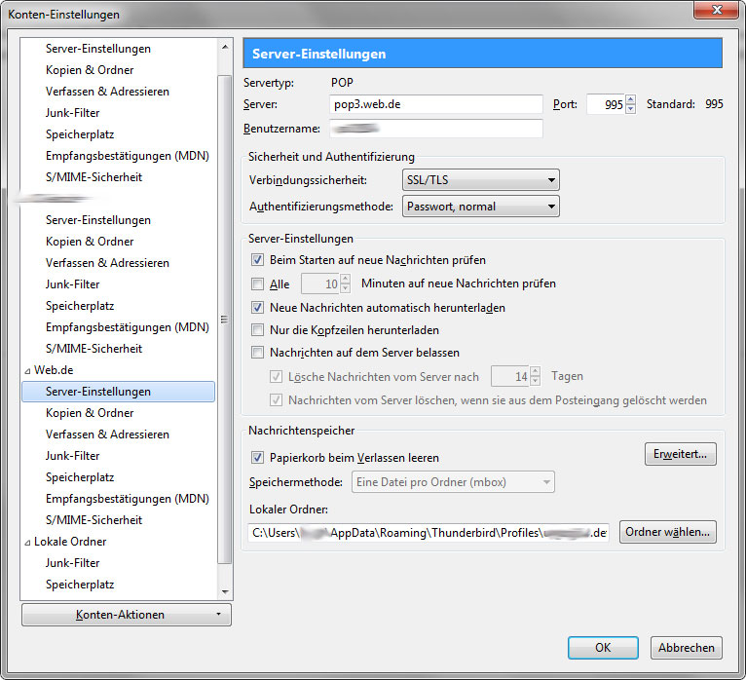
Task: Toggle 'Beim Starten auf neue Nachrichten prüfen'
Action: point(257,260)
